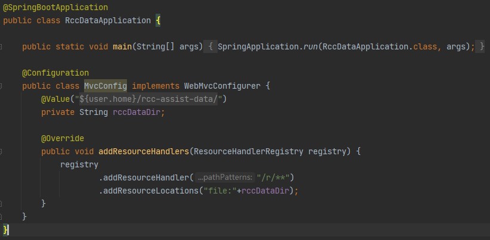
Task: Expand the folded main method gutter marker
Action: 4,46
